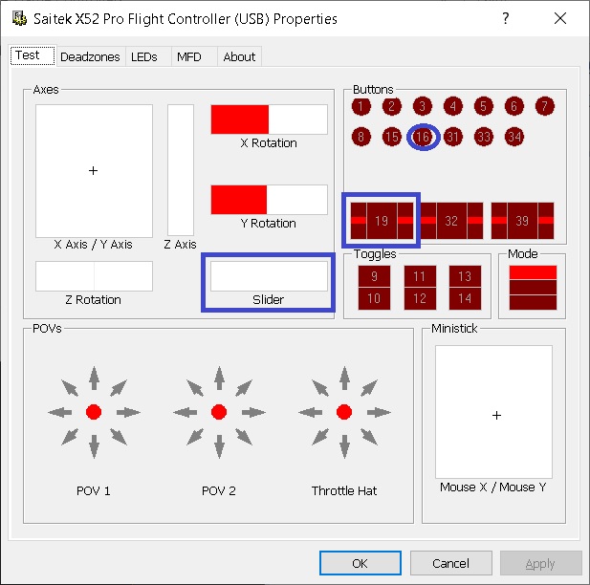Switch to the Deadzones tab

pos(90,56)
